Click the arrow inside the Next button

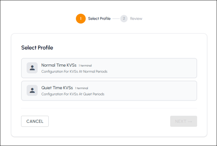click(190, 121)
